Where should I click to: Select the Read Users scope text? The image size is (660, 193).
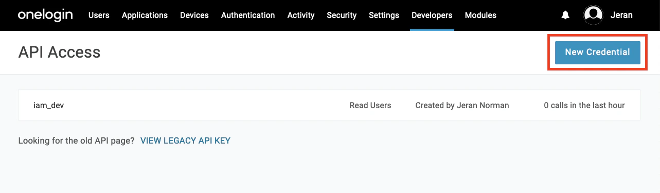(x=370, y=106)
